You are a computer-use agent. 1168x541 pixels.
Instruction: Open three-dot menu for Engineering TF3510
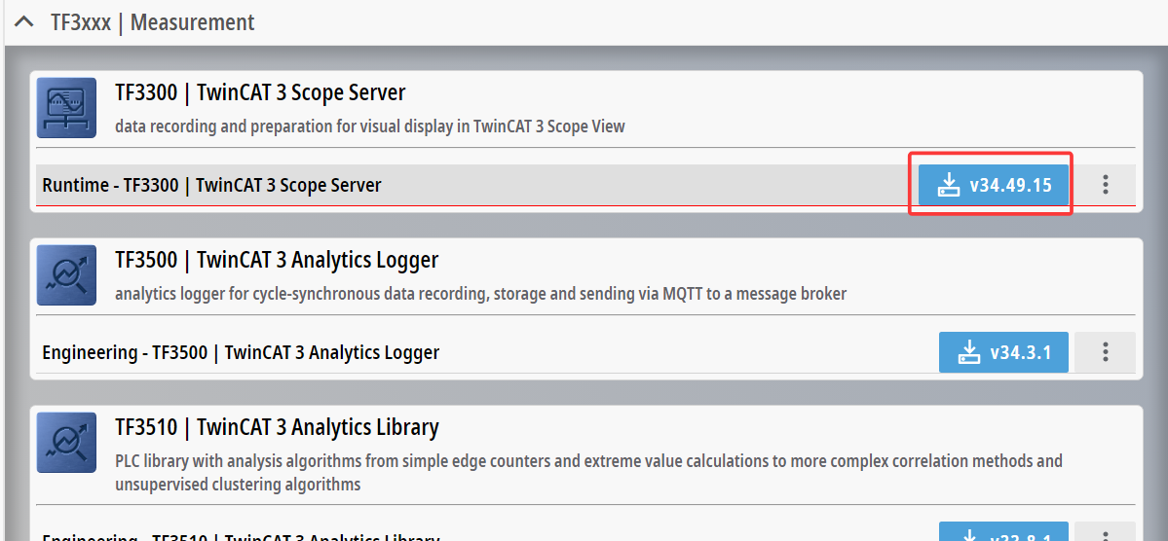(x=1105, y=534)
